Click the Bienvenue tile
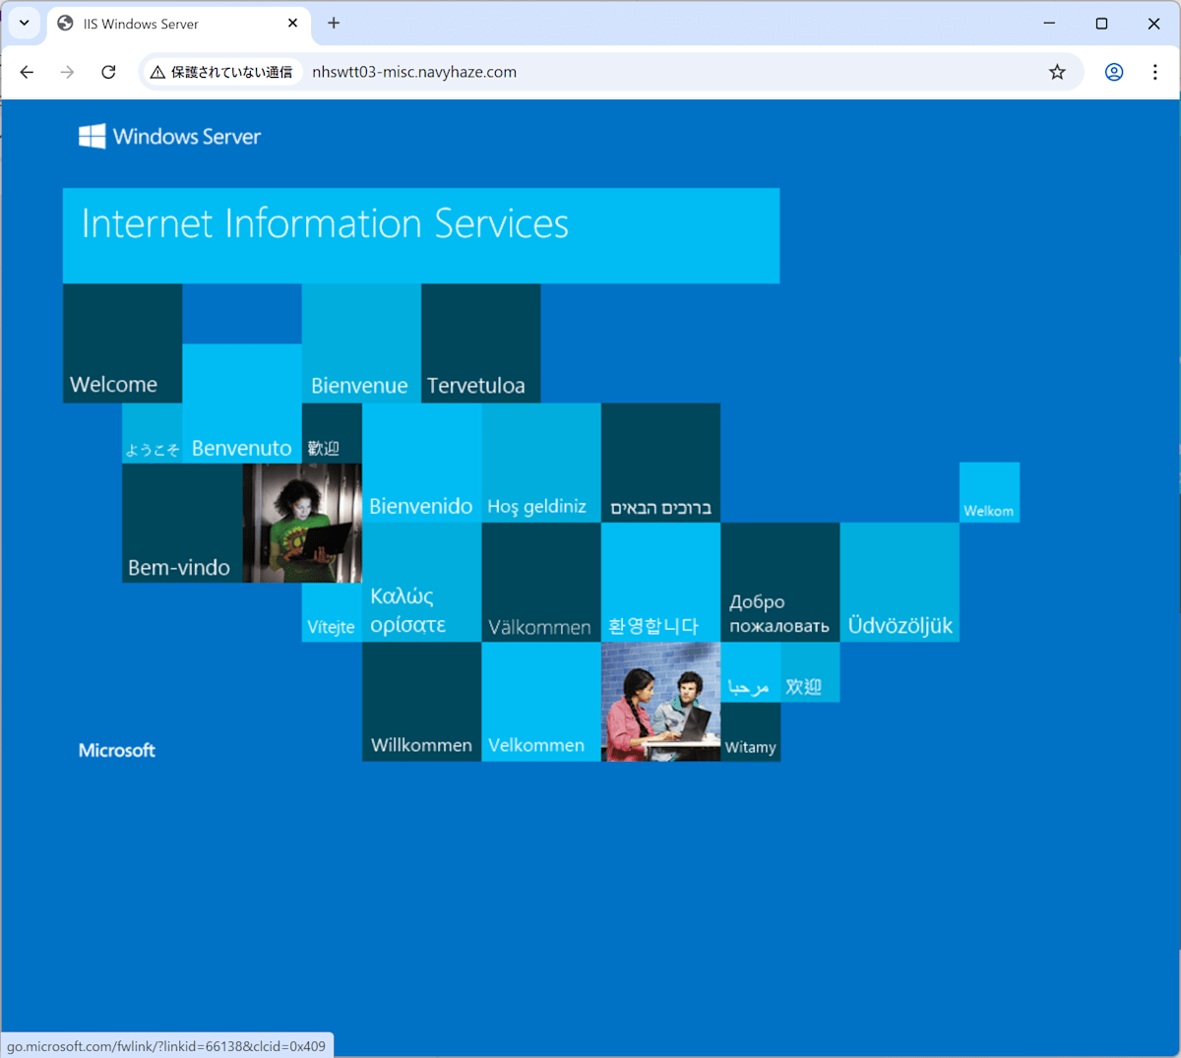This screenshot has width=1181, height=1058. [x=361, y=342]
